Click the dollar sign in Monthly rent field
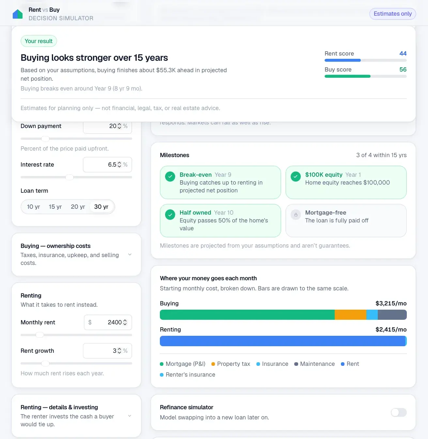This screenshot has height=439, width=428. [90, 322]
